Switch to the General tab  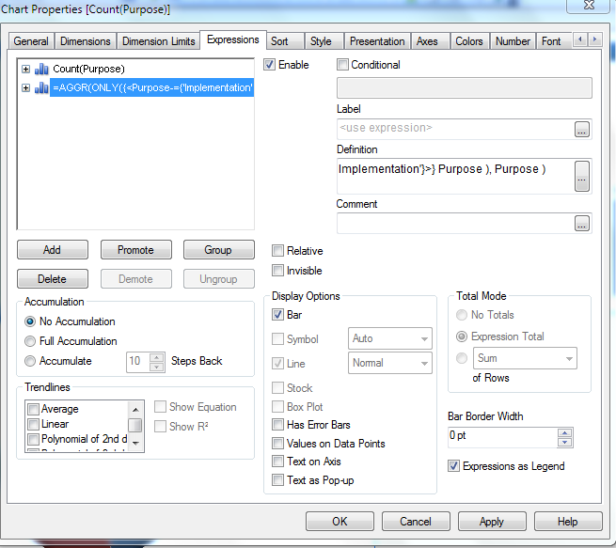(x=31, y=41)
